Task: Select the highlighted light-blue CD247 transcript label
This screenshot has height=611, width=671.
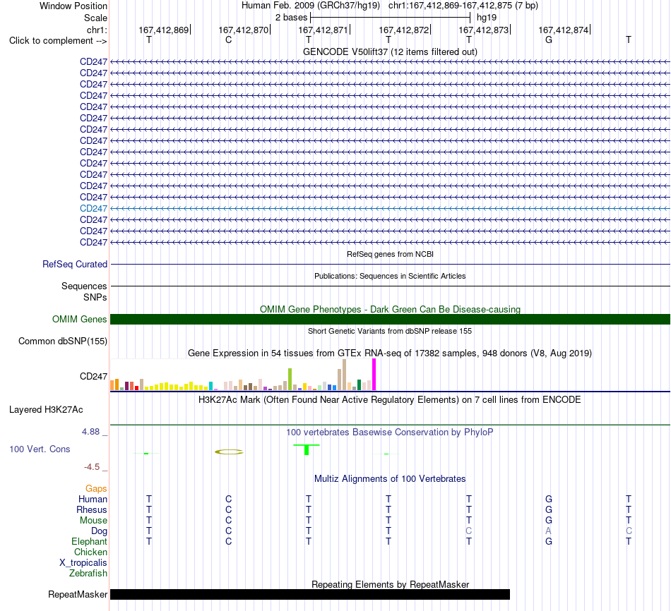Action: (93, 208)
